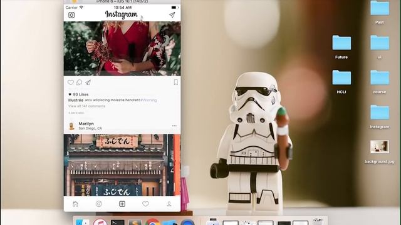Open Finder from the dock
This screenshot has width=401, height=225.
point(83,222)
